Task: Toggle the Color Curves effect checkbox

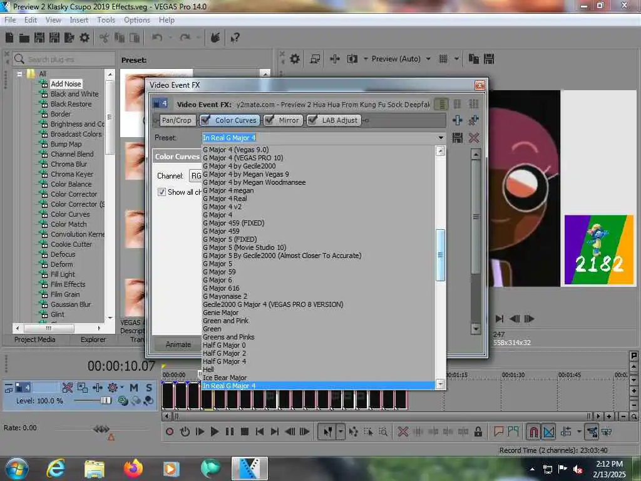Action: pyautogui.click(x=205, y=120)
